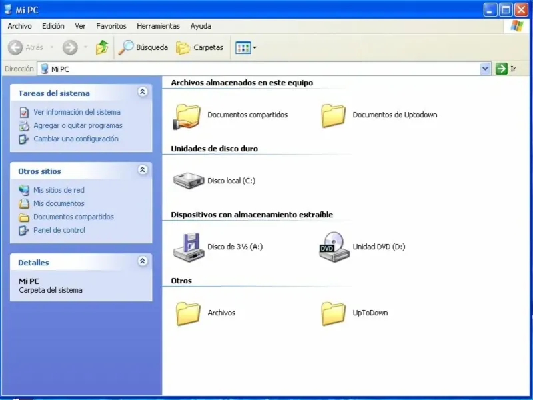533x400 pixels.
Task: Click the Detalles header title
Action: pos(33,263)
